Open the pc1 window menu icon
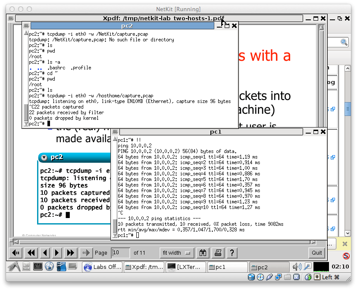Screen dimensions: 357x290 click(115, 132)
